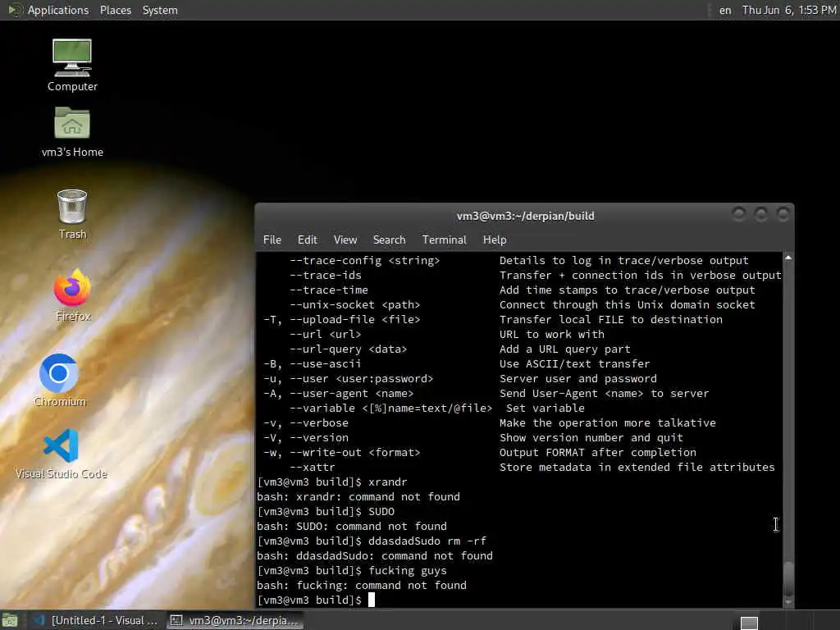Open the terminal Search menu
Viewport: 840px width, 630px height.
389,240
